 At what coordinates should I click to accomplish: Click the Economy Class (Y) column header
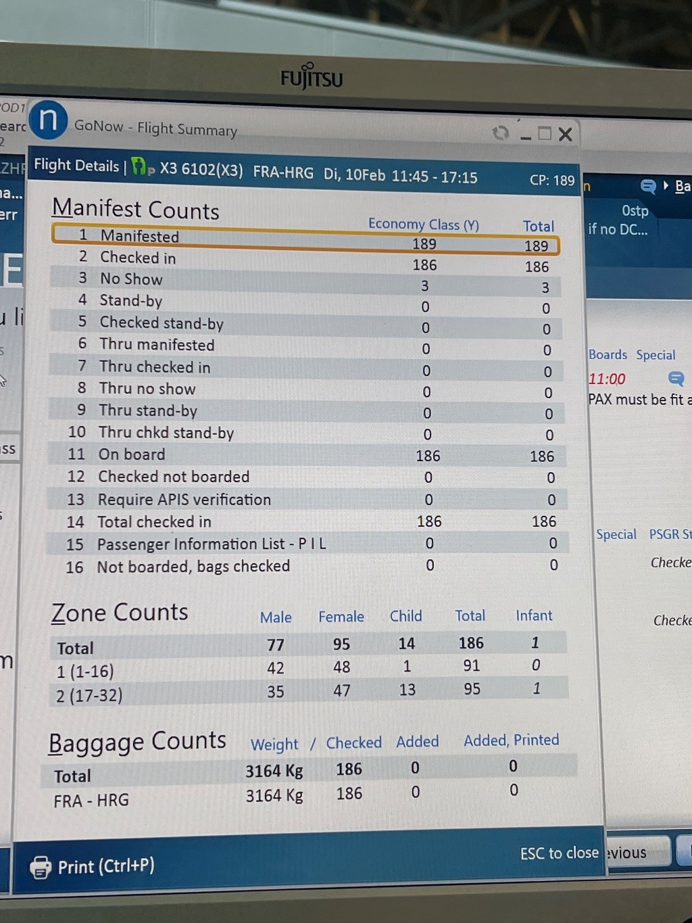(x=423, y=224)
